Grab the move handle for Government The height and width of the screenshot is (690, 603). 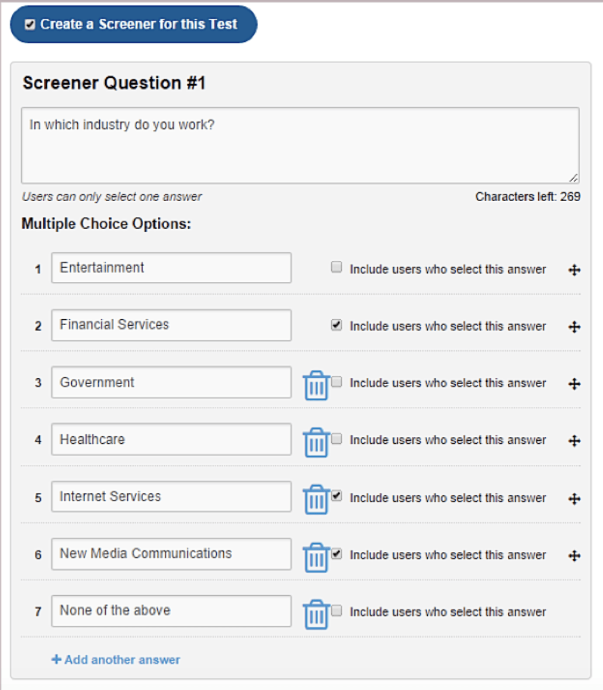tap(574, 384)
